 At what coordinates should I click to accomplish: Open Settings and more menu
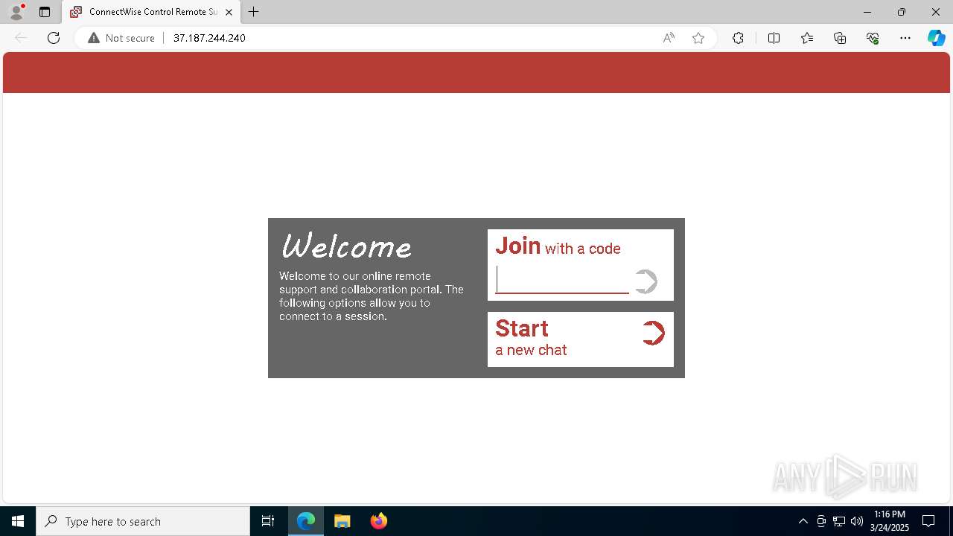point(905,38)
